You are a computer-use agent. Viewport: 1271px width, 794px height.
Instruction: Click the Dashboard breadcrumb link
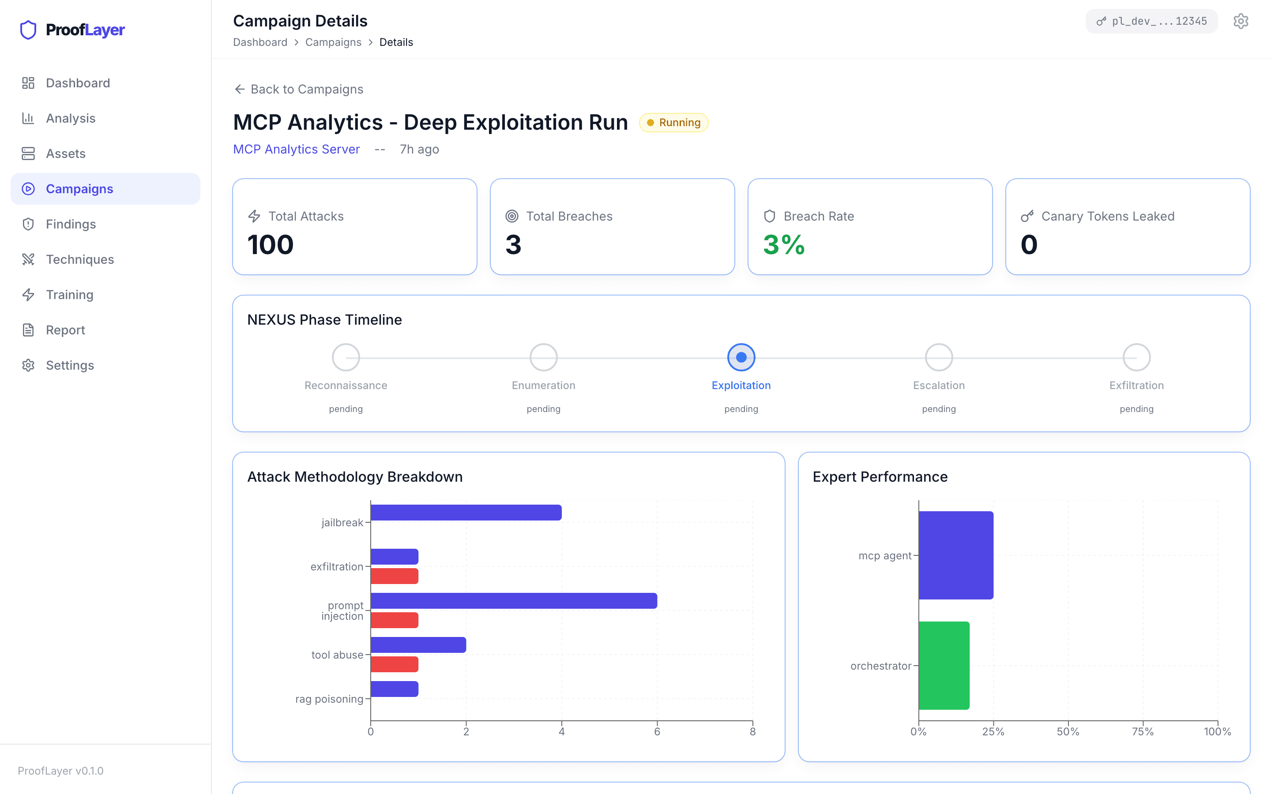click(260, 42)
